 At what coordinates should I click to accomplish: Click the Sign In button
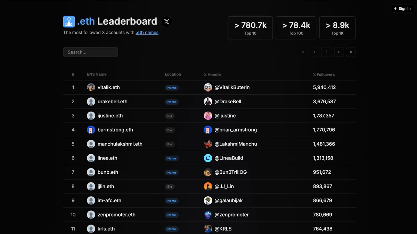pos(402,9)
